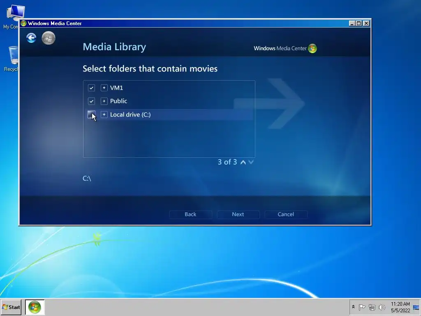Check the Local drive (C:) checkbox

[x=91, y=115]
